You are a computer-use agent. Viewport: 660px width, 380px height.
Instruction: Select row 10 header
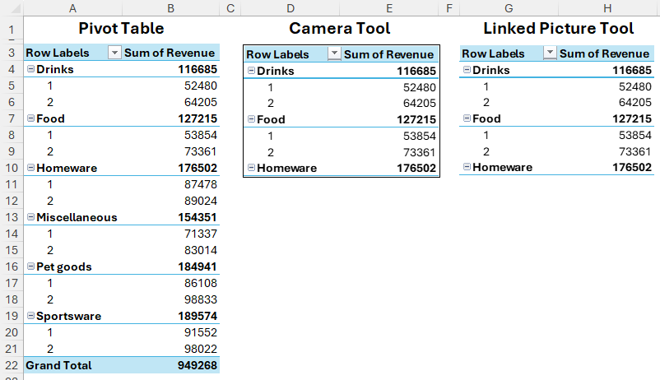12,168
